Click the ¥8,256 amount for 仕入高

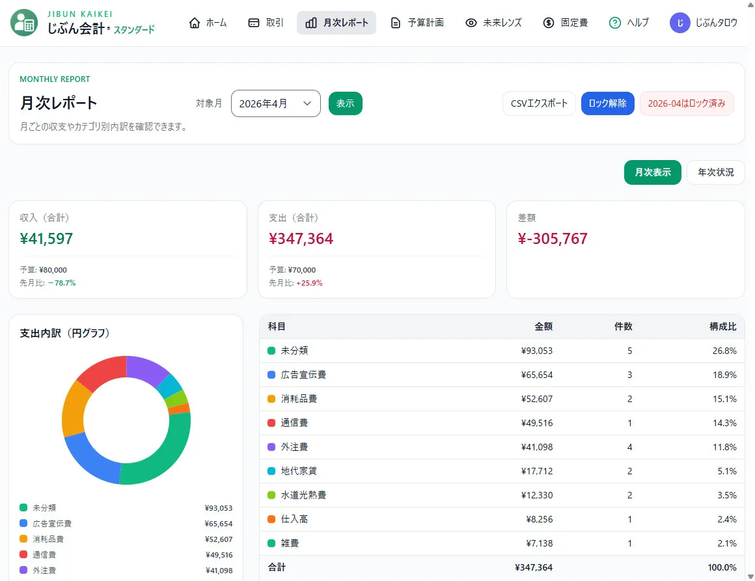tap(540, 519)
